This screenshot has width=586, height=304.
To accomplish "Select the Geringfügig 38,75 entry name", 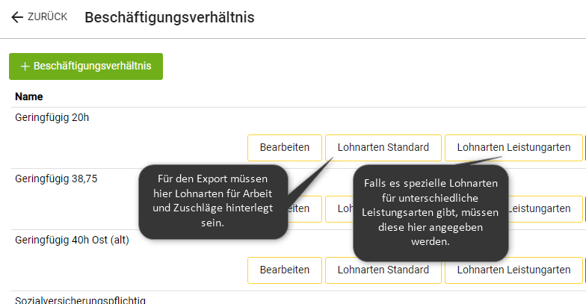I will coord(56,179).
